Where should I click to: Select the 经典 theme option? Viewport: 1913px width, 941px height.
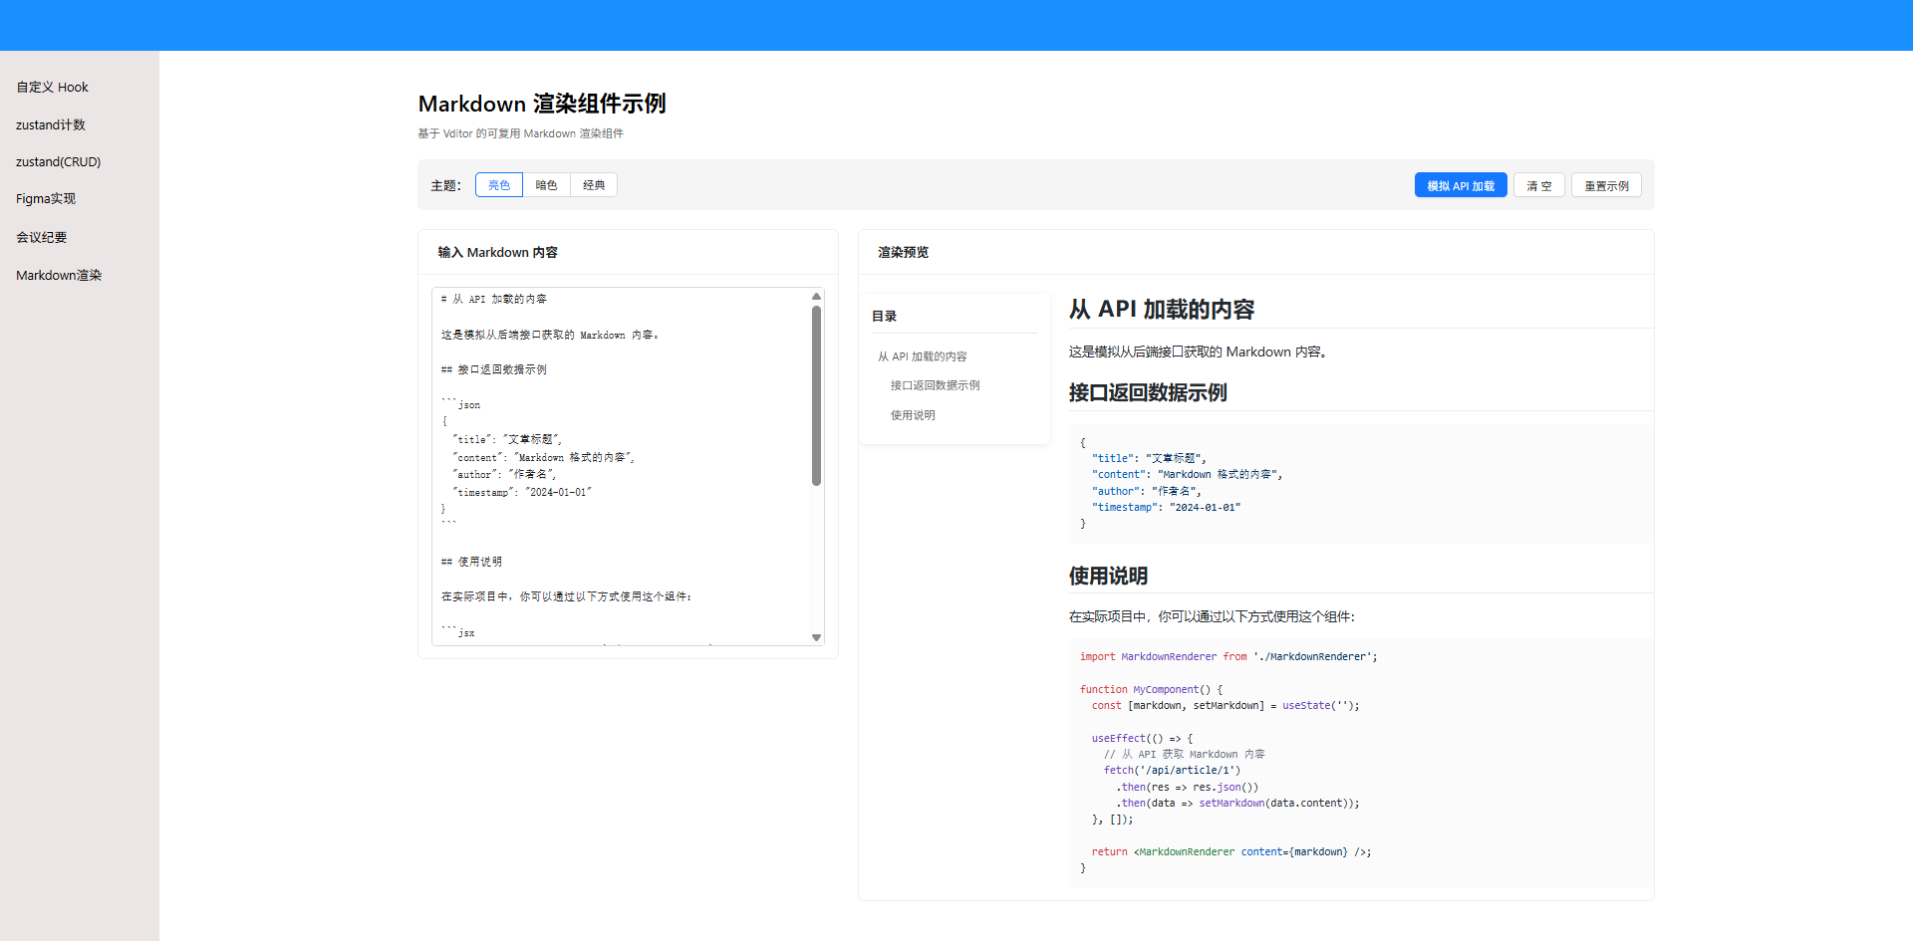594,185
